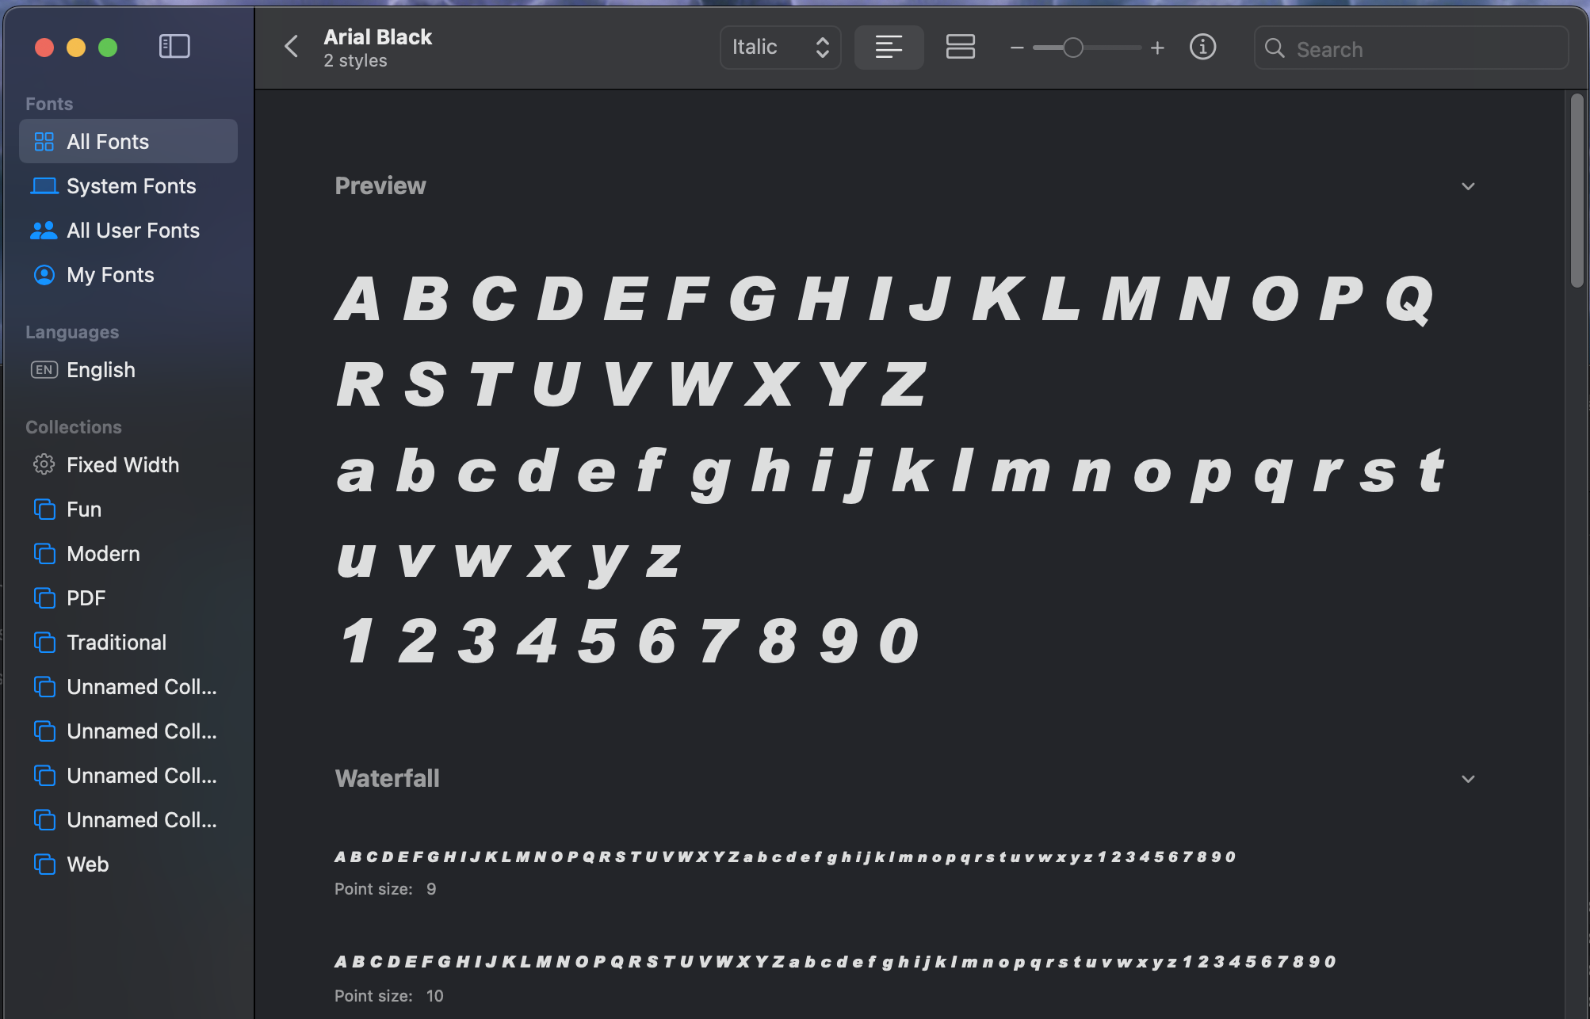This screenshot has height=1019, width=1590.
Task: Select the My Fonts person icon
Action: (44, 275)
